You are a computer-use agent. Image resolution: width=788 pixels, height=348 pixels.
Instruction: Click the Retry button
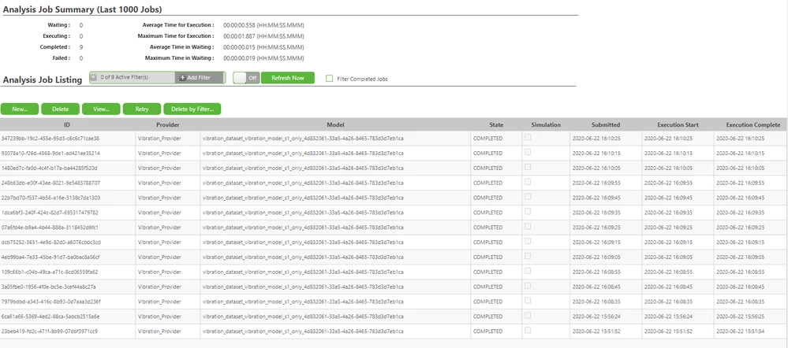point(142,109)
